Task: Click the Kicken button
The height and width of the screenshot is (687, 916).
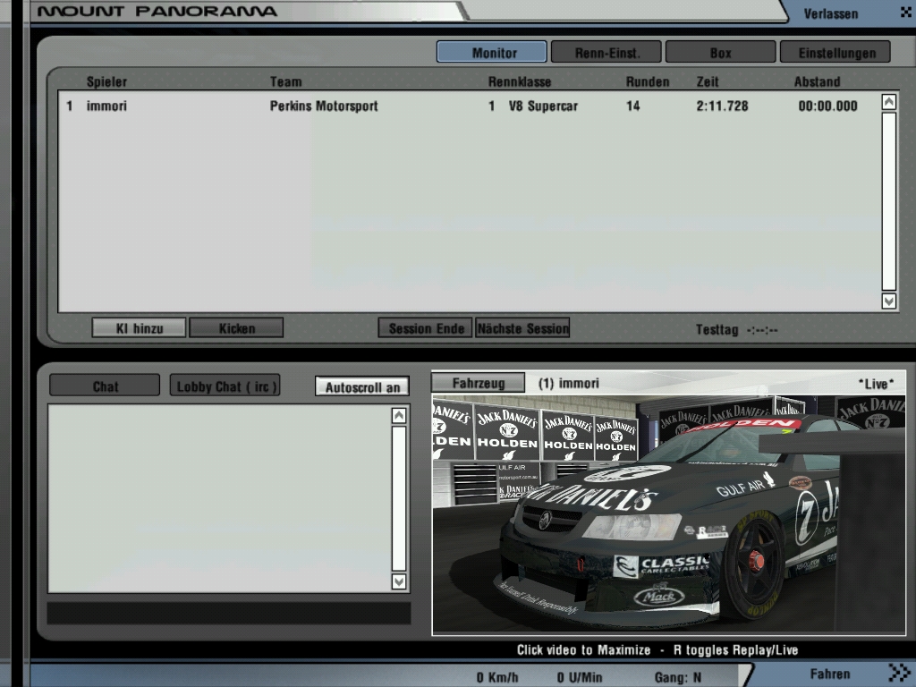Action: 236,327
